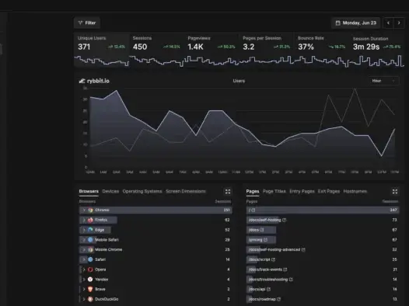The height and width of the screenshot is (306, 409).
Task: Switch to the Screen Dimensions tab
Action: (x=186, y=191)
